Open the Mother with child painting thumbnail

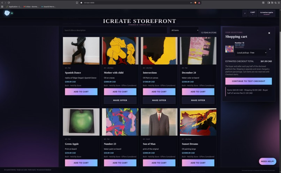(120, 51)
